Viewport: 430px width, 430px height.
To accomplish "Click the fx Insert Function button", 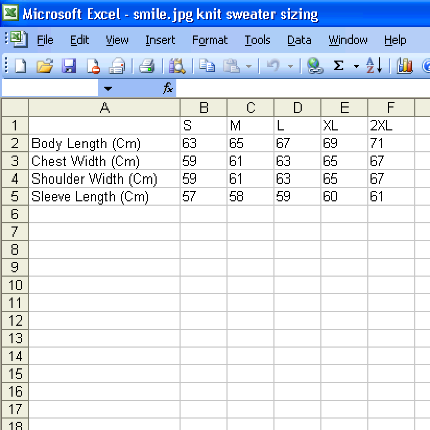I will (168, 88).
